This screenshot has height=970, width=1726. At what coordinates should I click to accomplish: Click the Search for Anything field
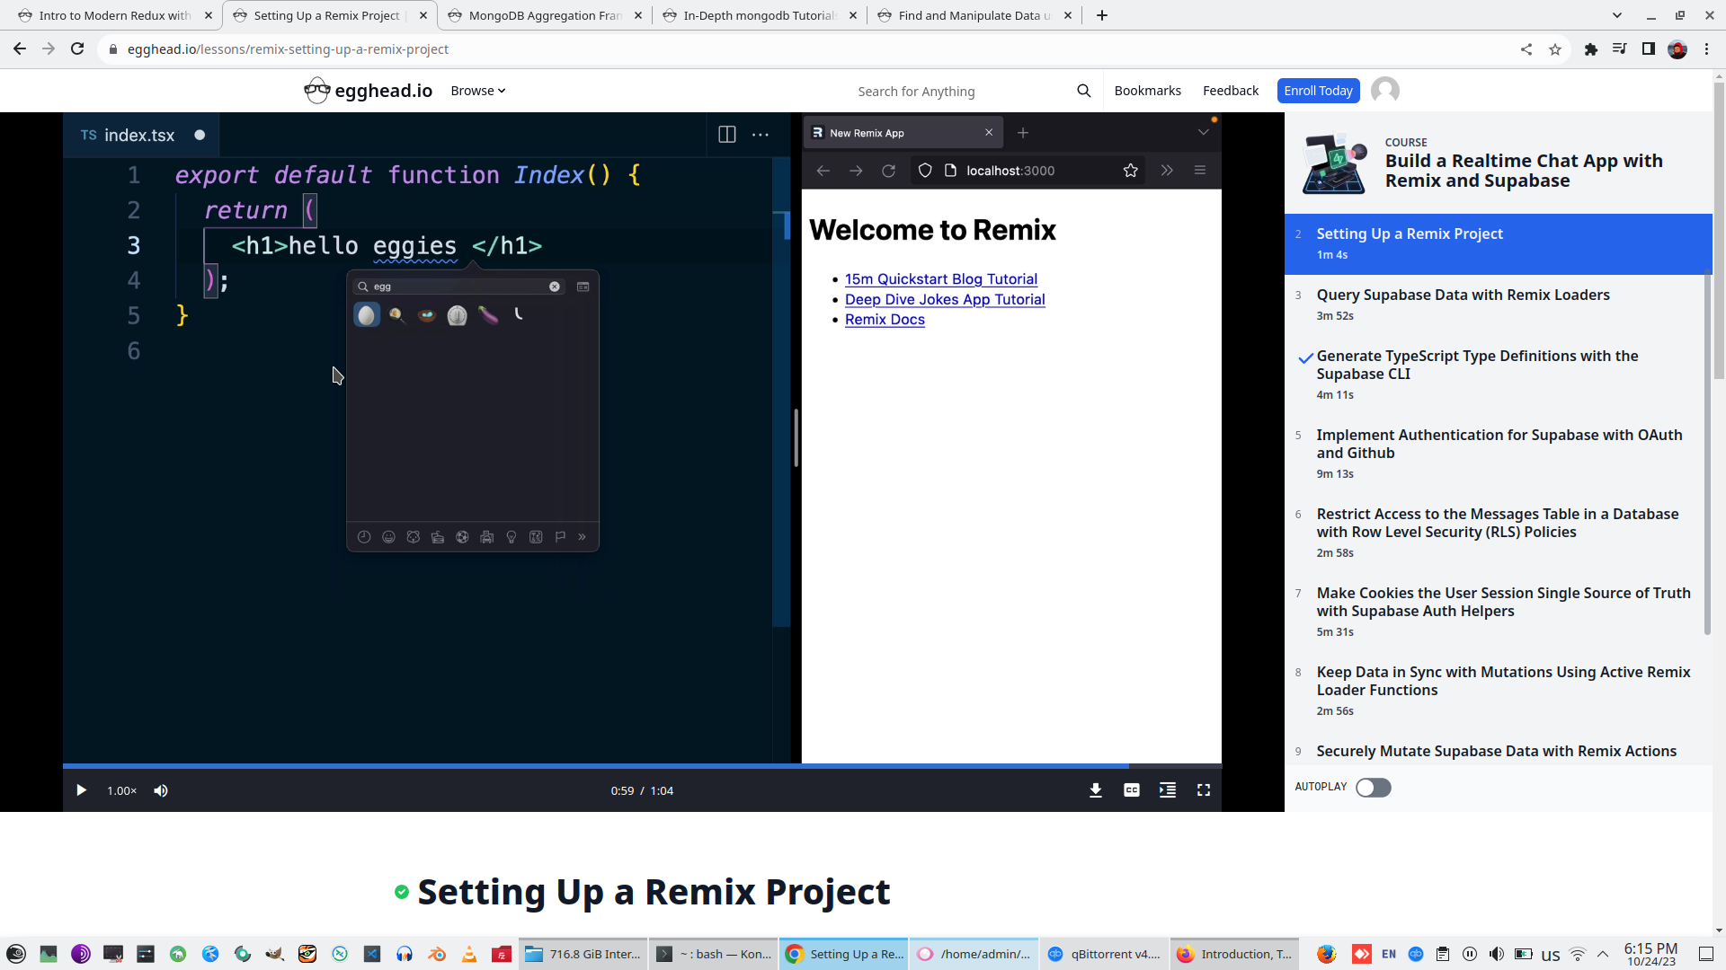[x=953, y=92]
